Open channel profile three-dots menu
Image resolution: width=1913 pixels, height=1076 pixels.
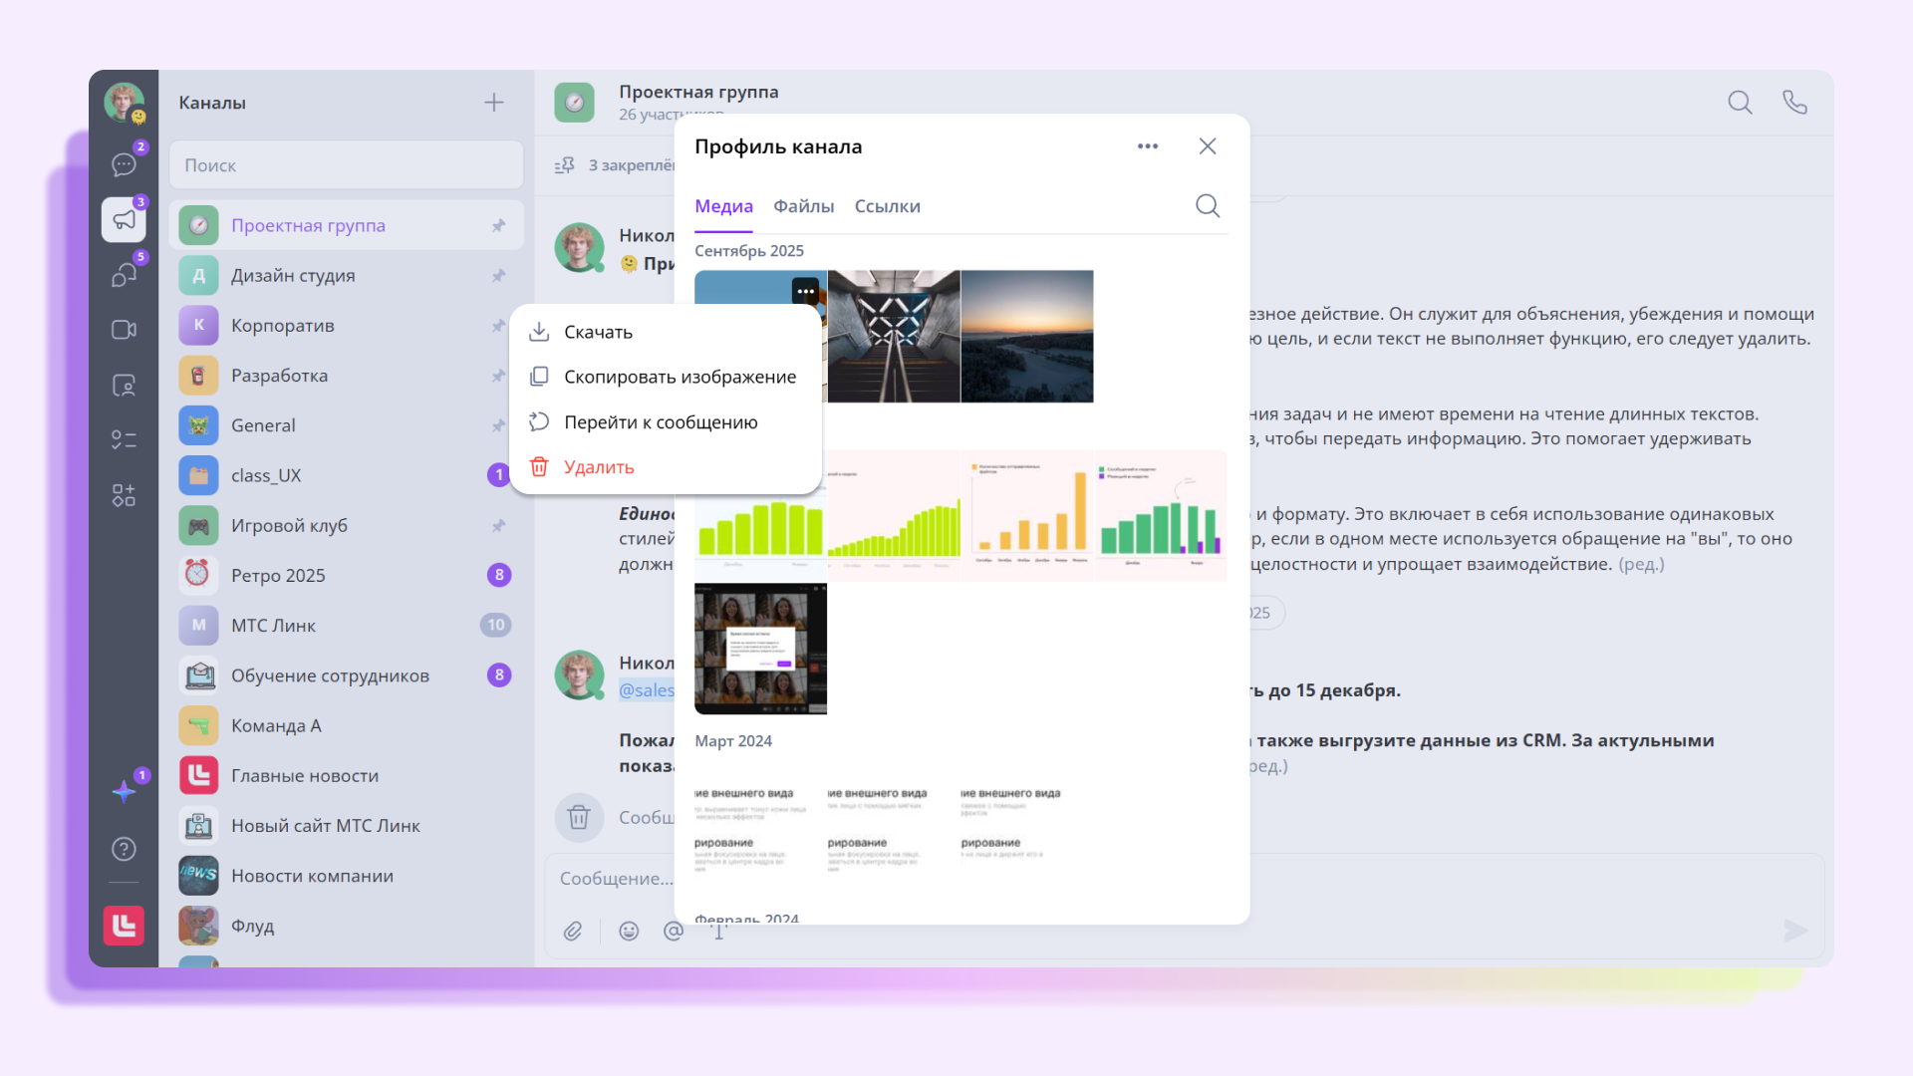[1148, 146]
